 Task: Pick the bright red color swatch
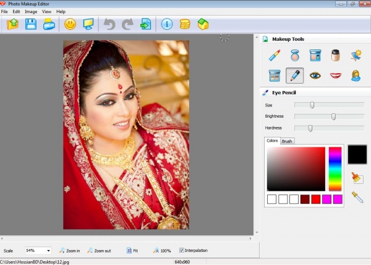tap(316, 199)
